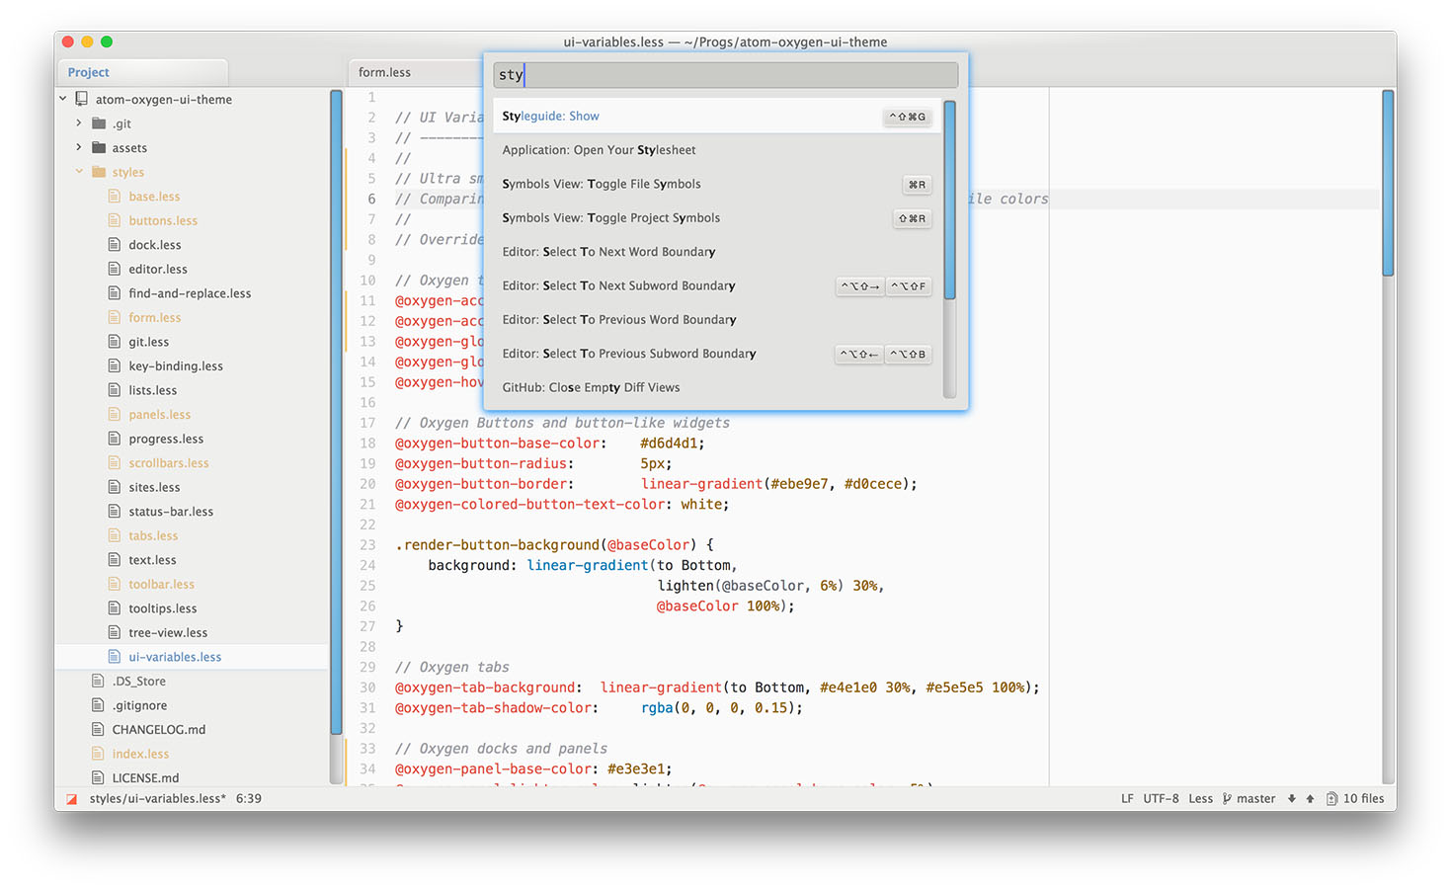Open status-bar.less in the tree view

click(x=171, y=512)
